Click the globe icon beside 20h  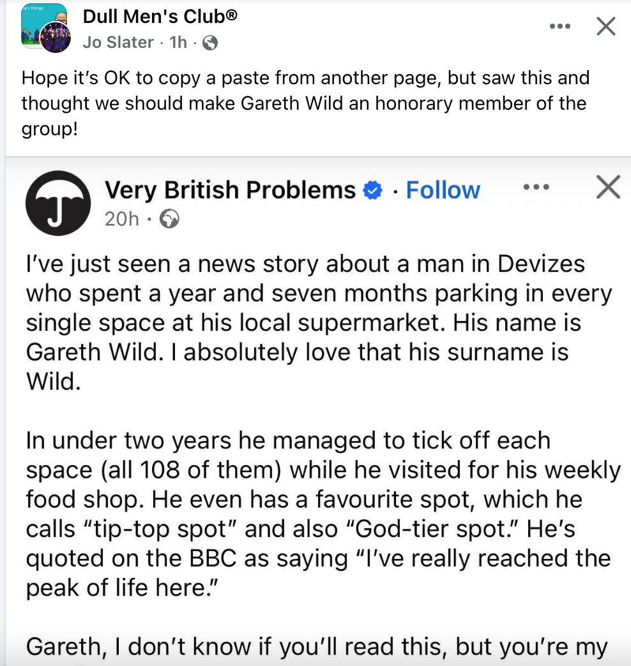169,219
